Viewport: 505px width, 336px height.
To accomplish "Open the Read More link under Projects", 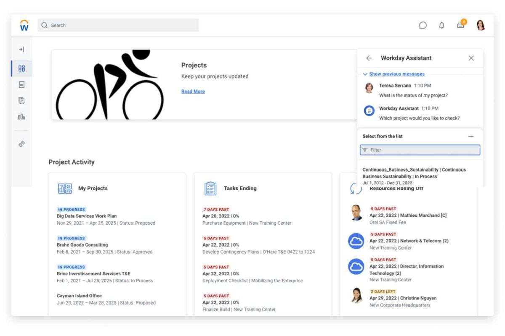I will point(193,91).
